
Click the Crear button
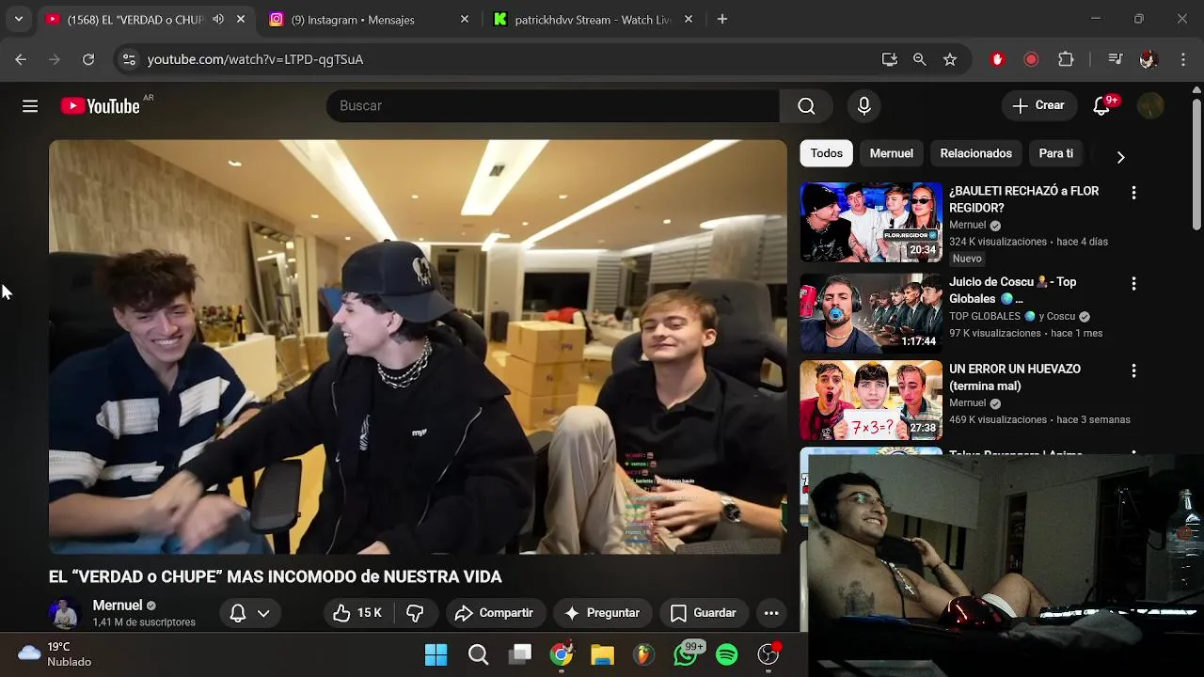tap(1038, 105)
